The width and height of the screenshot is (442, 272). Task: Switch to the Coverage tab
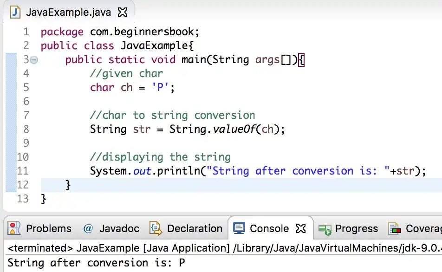point(414,228)
